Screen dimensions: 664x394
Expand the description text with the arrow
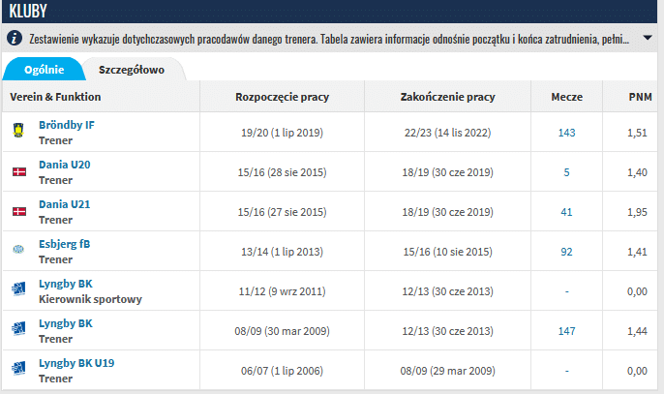point(648,39)
